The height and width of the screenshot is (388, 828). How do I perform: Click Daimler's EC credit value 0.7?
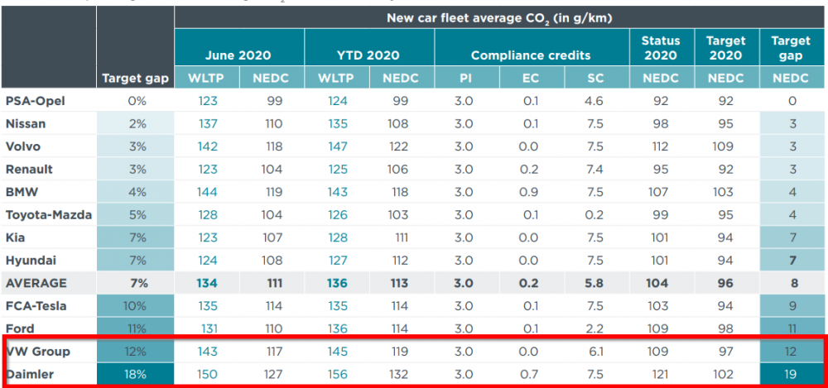[530, 374]
